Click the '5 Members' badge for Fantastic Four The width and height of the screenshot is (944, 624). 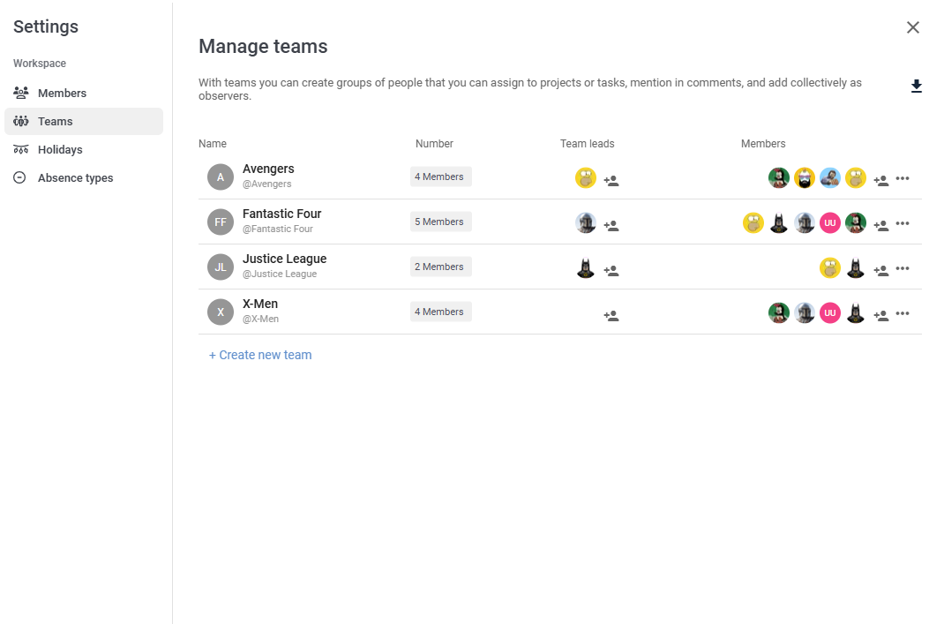[441, 222]
